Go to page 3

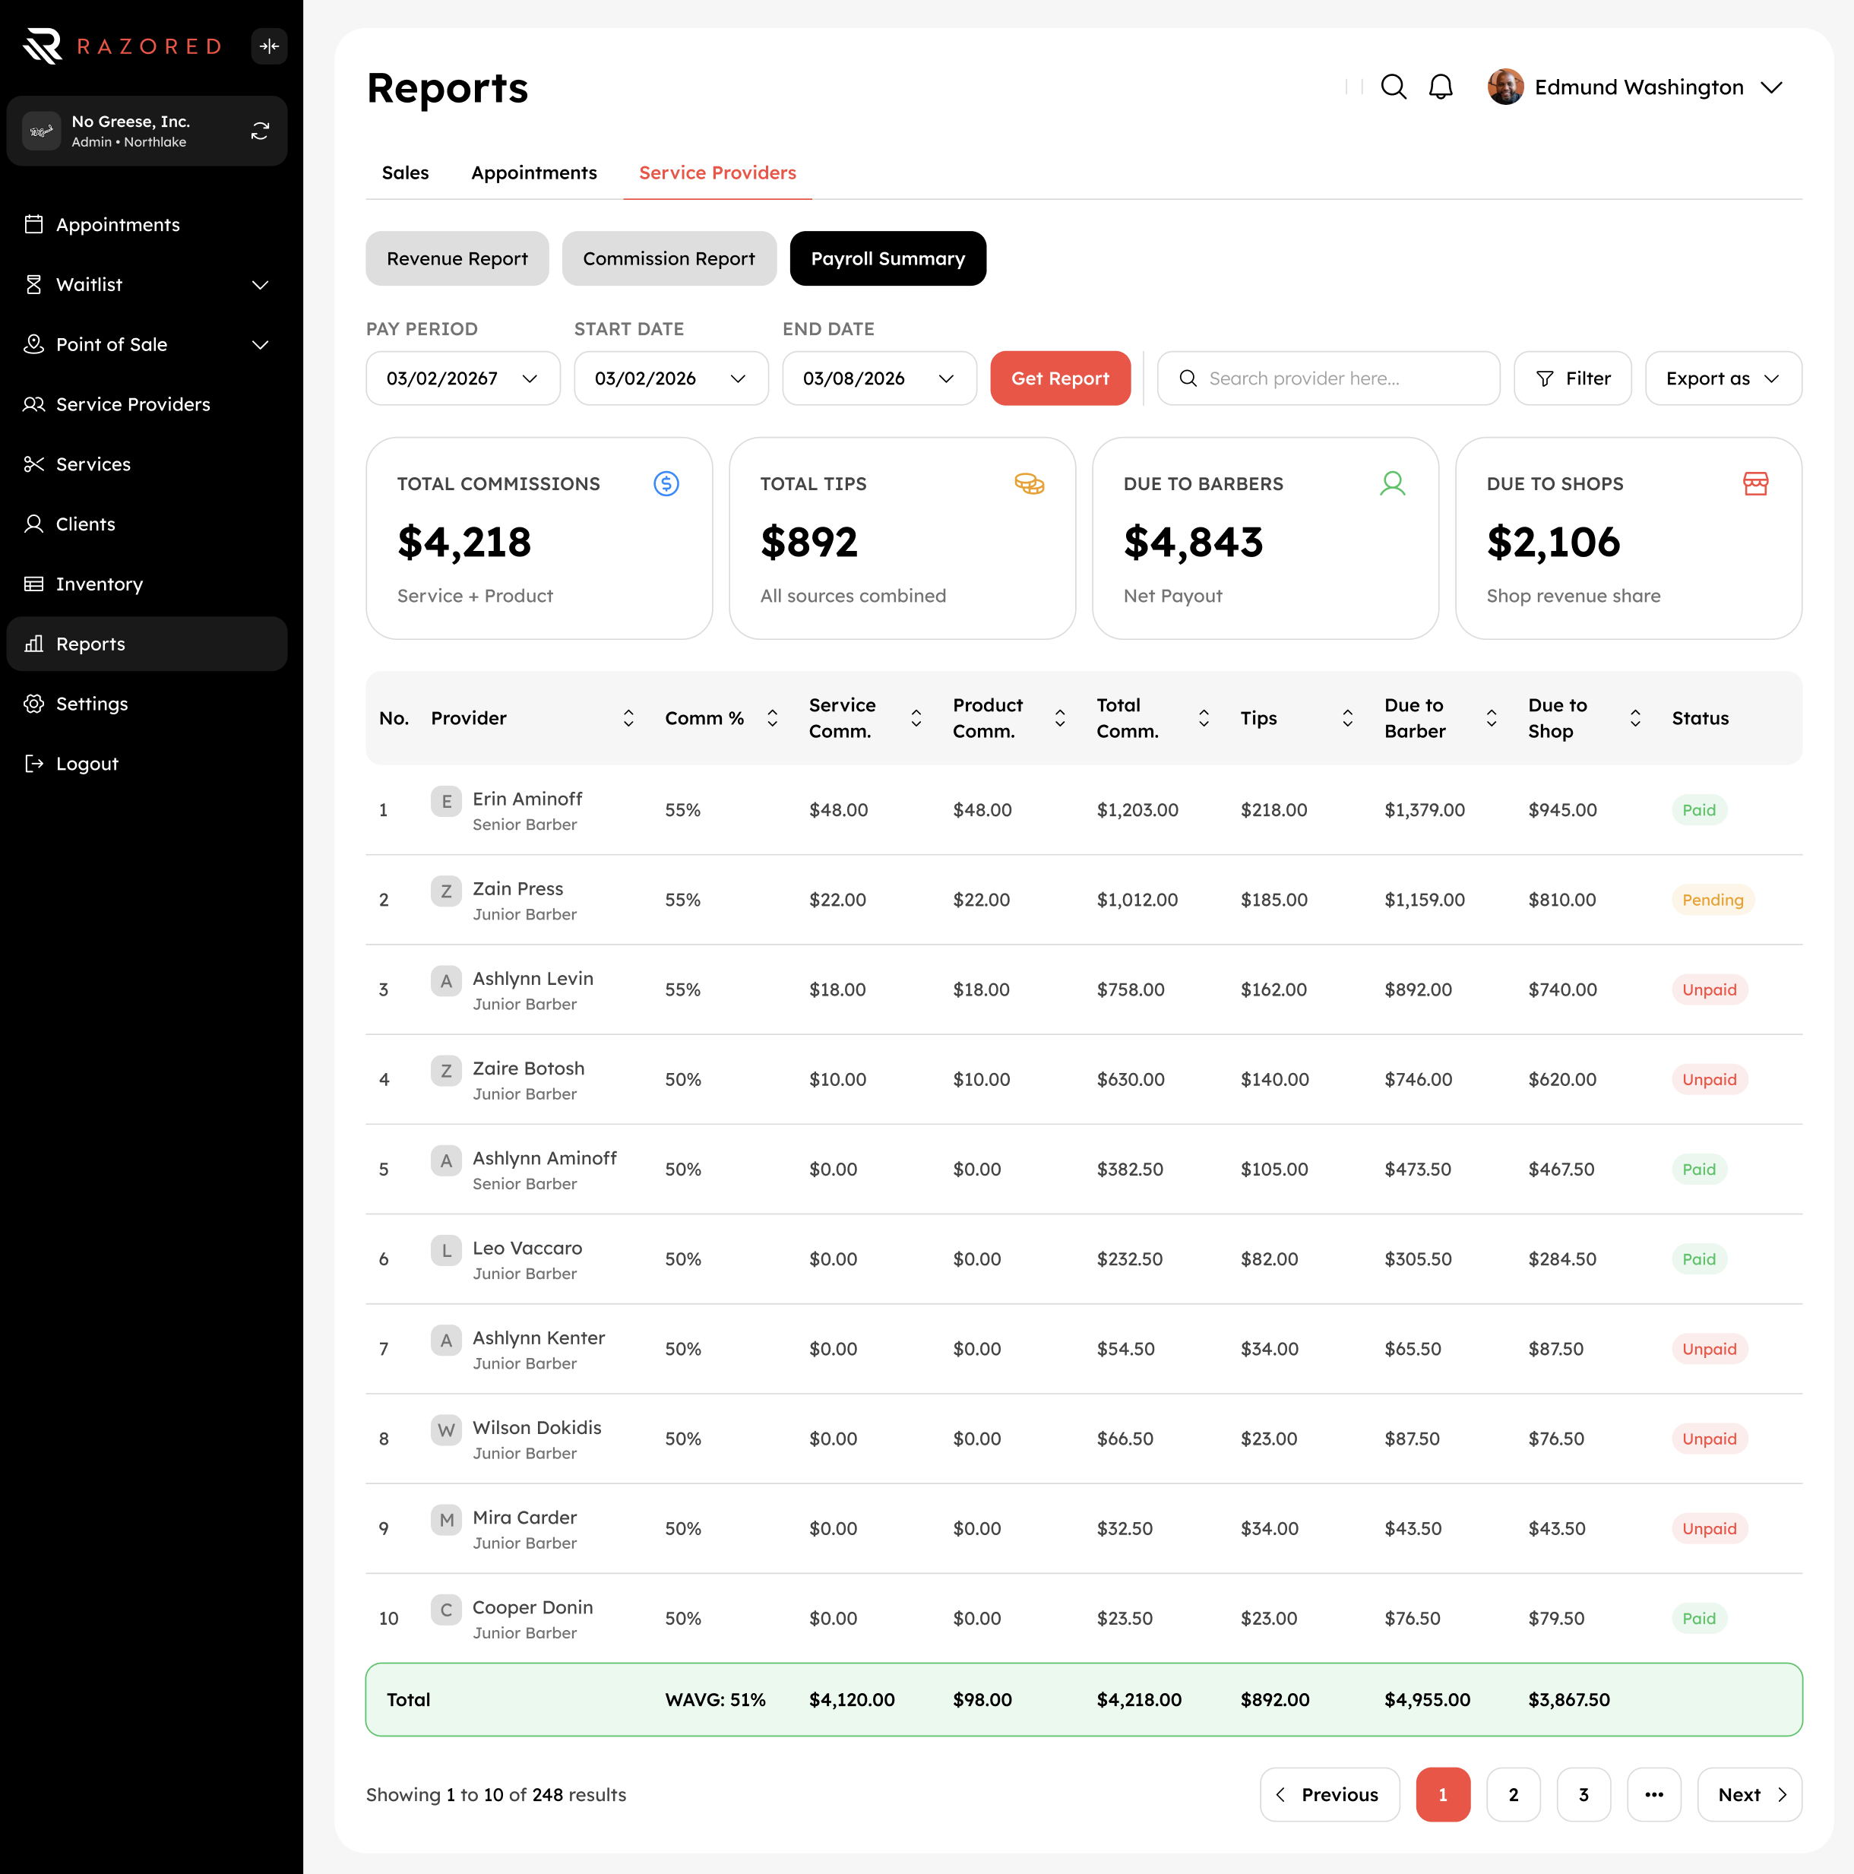coord(1583,1796)
